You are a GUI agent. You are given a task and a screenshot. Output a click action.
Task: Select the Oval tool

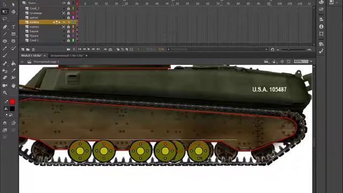5,41
